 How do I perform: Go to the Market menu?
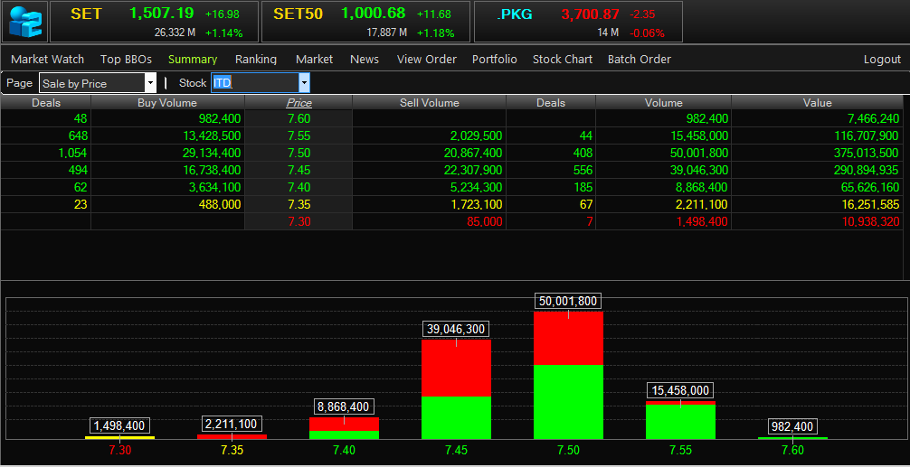(315, 59)
